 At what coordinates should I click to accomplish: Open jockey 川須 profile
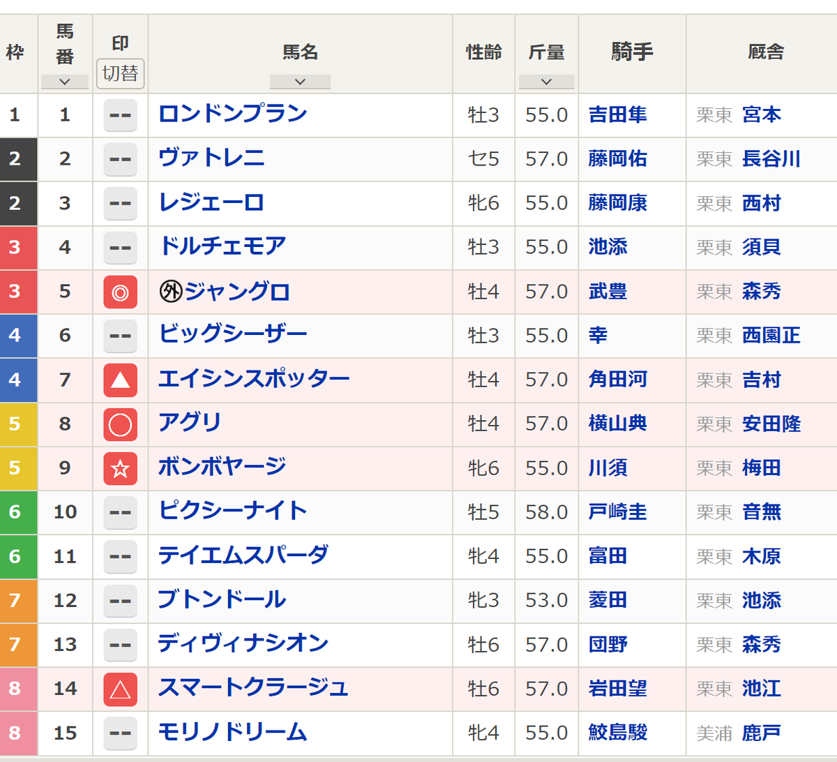[x=608, y=468]
